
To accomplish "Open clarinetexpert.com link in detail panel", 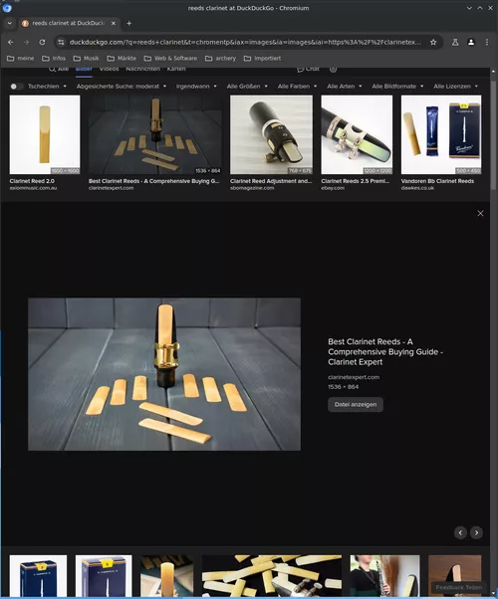I will click(x=354, y=377).
